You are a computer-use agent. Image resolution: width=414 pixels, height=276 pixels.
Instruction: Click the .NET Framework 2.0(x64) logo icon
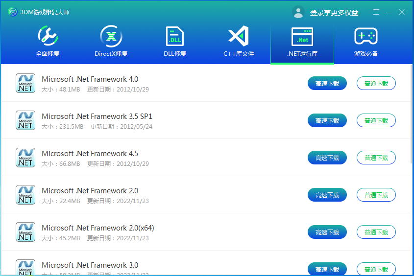pyautogui.click(x=25, y=232)
